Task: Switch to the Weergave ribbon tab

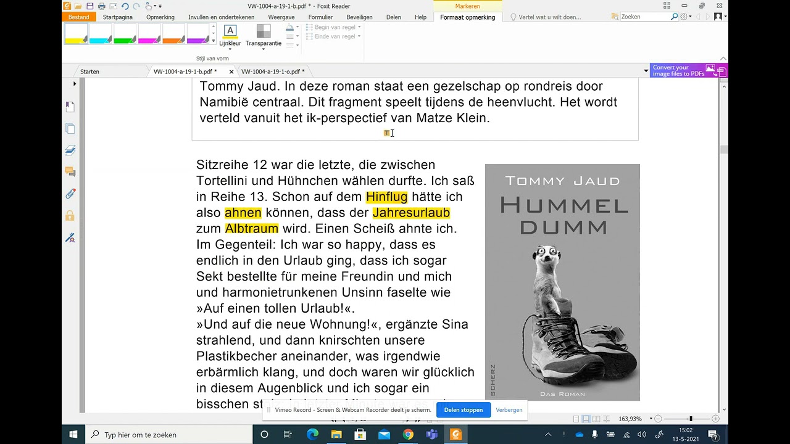Action: (x=281, y=17)
